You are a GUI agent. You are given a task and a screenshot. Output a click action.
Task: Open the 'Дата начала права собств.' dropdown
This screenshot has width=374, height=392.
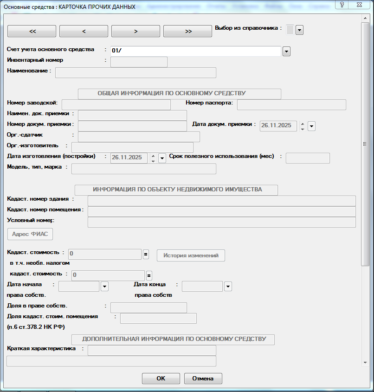click(x=104, y=287)
